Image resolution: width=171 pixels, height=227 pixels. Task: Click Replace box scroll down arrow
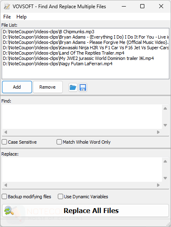165,178
